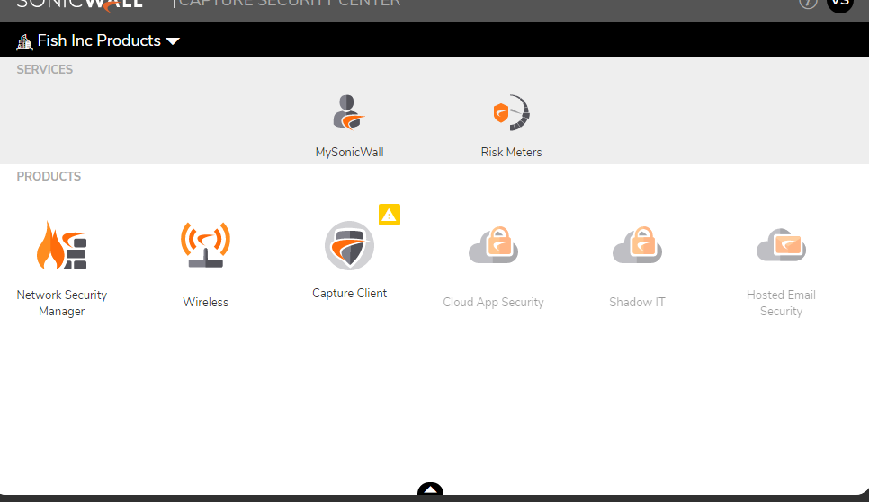The image size is (869, 502).
Task: Select the Shadow IT cloud lock icon
Action: pos(637,244)
